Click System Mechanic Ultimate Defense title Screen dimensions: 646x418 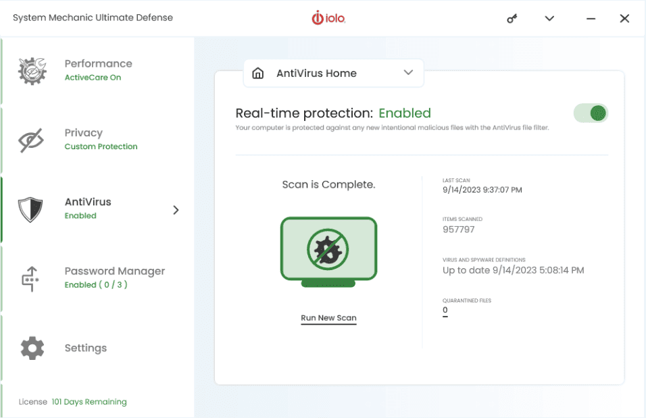coord(93,18)
